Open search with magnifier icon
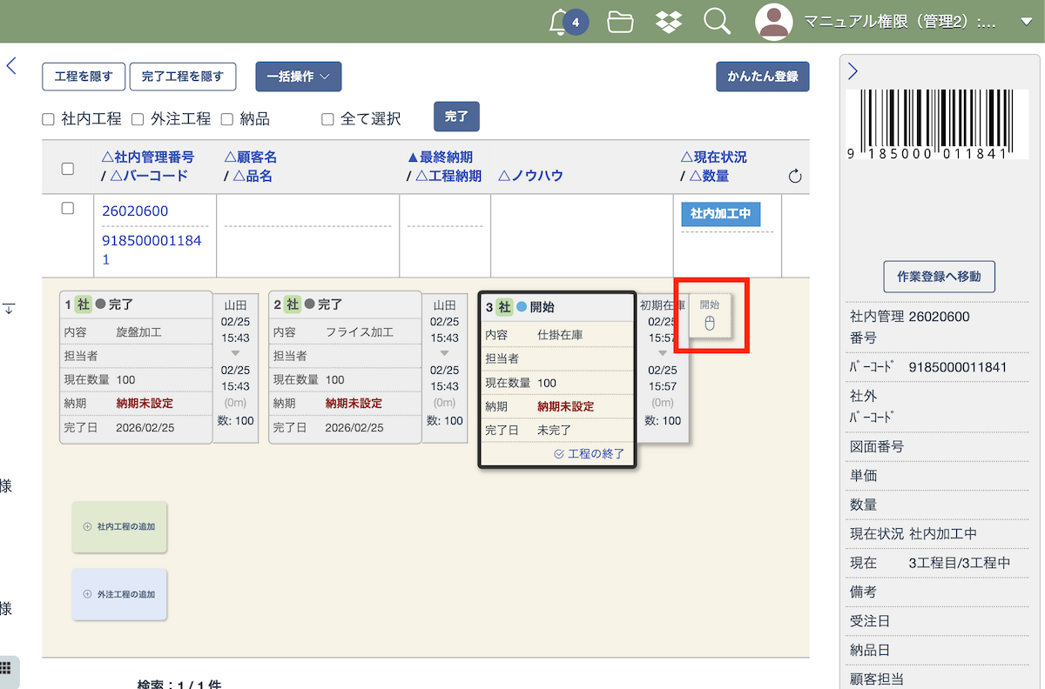The height and width of the screenshot is (689, 1045). pyautogui.click(x=717, y=22)
